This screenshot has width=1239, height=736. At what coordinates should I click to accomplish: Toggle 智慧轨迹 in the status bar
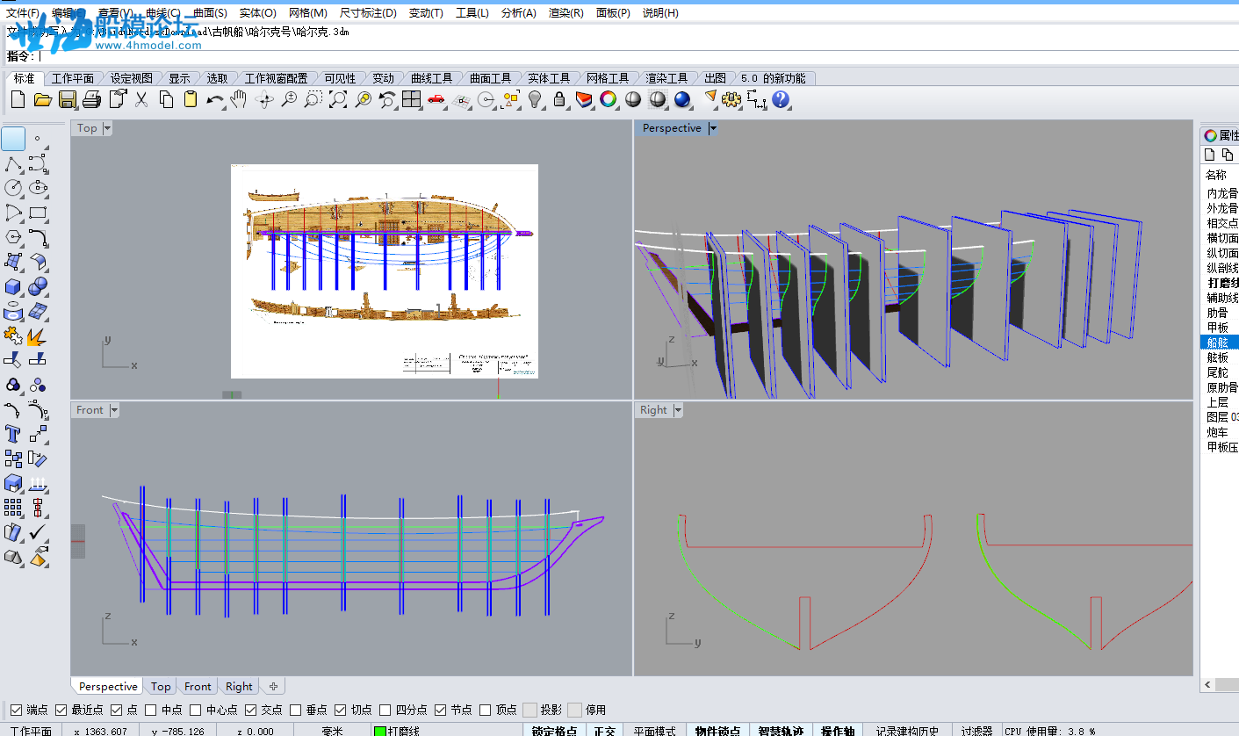coord(781,731)
